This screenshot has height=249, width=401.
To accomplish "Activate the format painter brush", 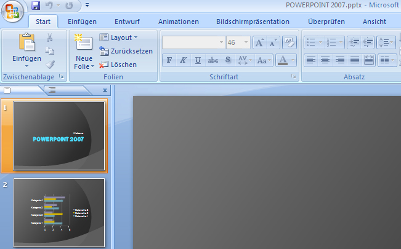I will (x=50, y=65).
